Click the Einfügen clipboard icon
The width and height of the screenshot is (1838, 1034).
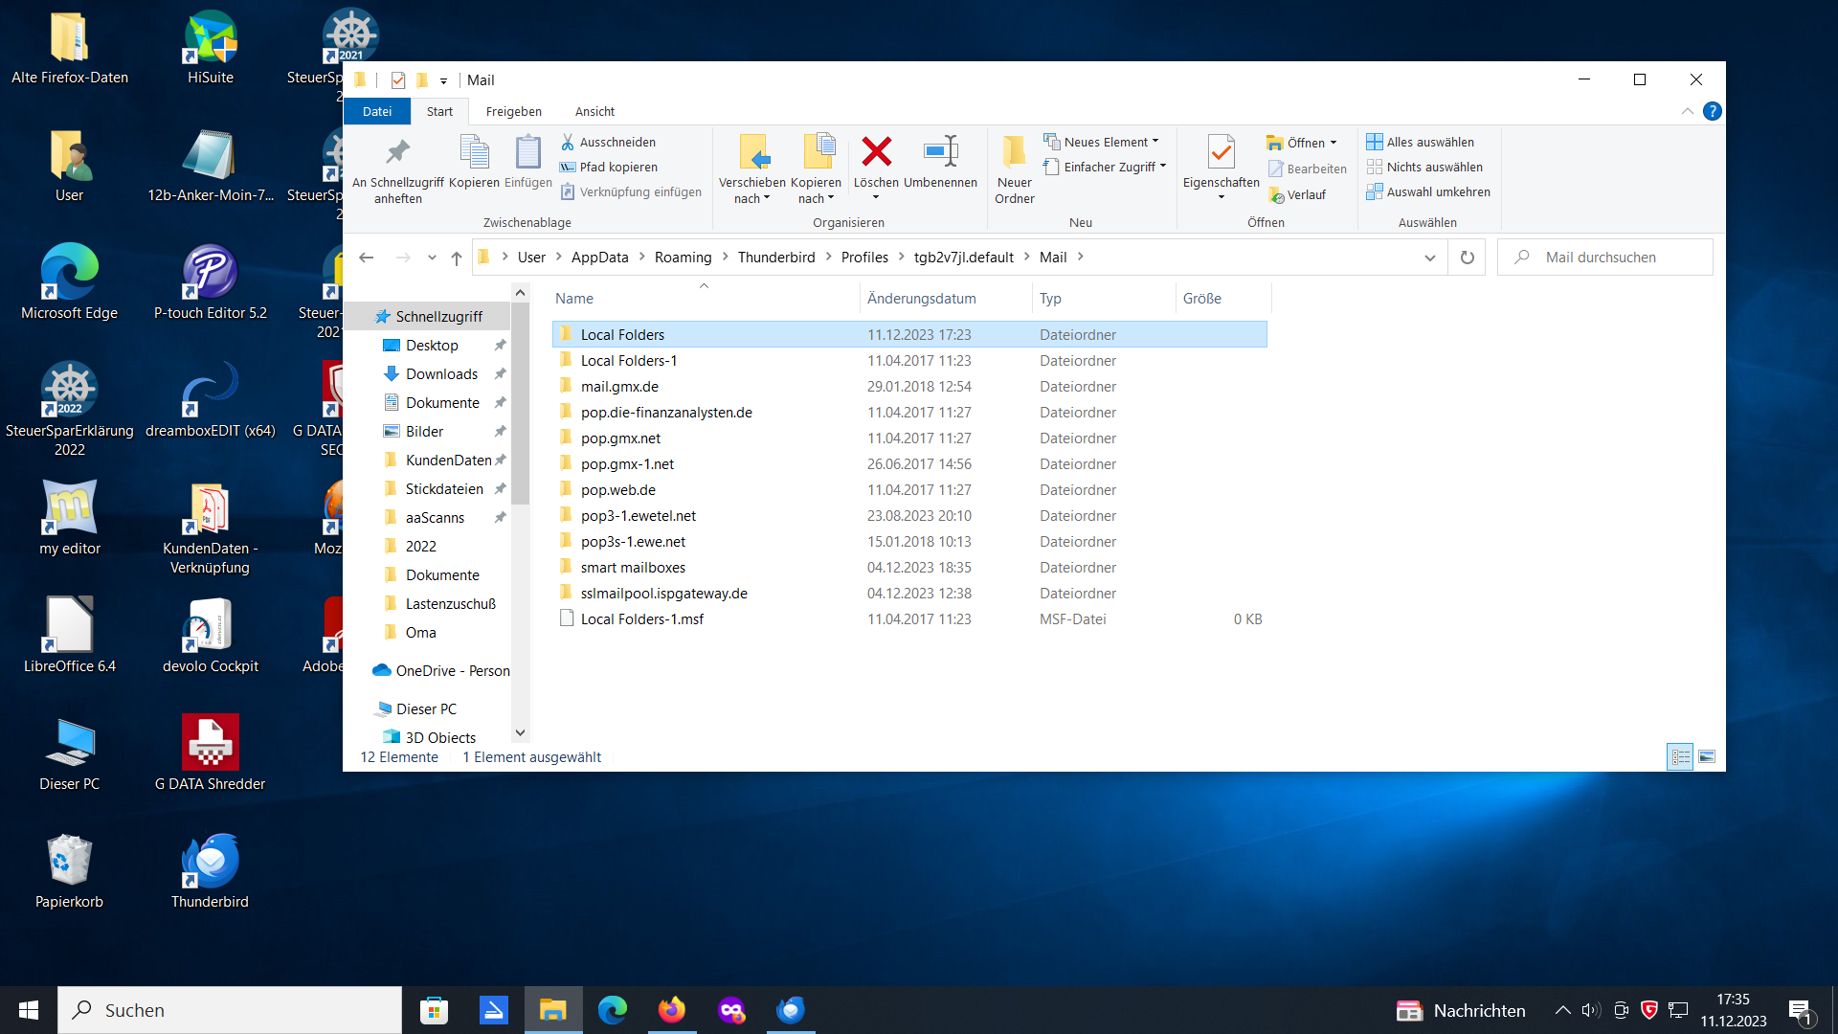(527, 153)
